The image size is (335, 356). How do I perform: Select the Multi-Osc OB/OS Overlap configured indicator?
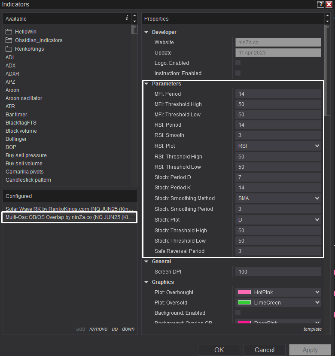click(x=70, y=217)
